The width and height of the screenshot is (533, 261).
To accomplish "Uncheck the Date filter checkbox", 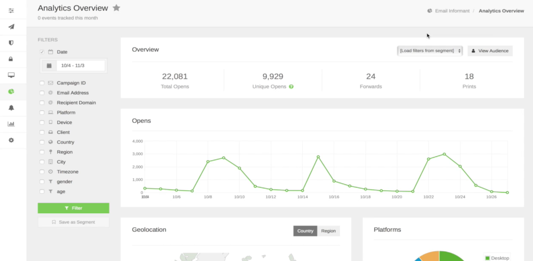I will (x=42, y=52).
